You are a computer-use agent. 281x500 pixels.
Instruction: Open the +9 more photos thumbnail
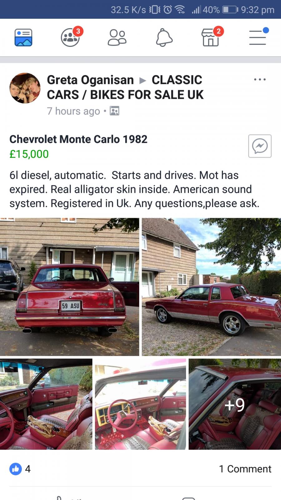(235, 404)
